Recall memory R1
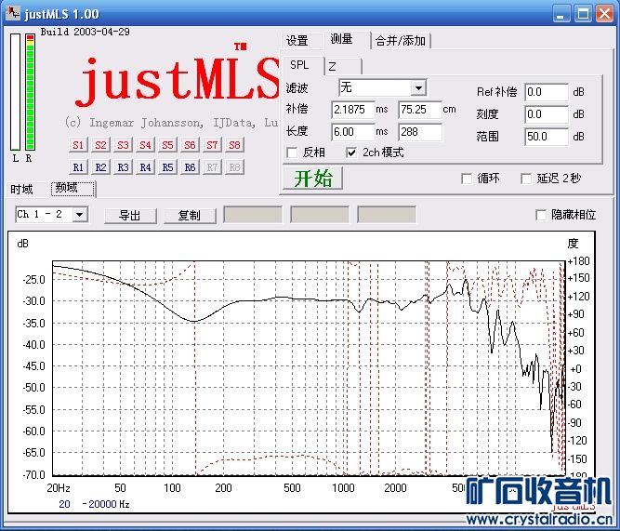620x531 pixels. (78, 167)
